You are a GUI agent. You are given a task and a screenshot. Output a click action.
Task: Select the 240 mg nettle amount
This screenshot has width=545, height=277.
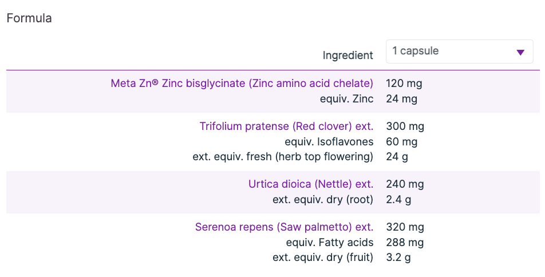(x=405, y=184)
